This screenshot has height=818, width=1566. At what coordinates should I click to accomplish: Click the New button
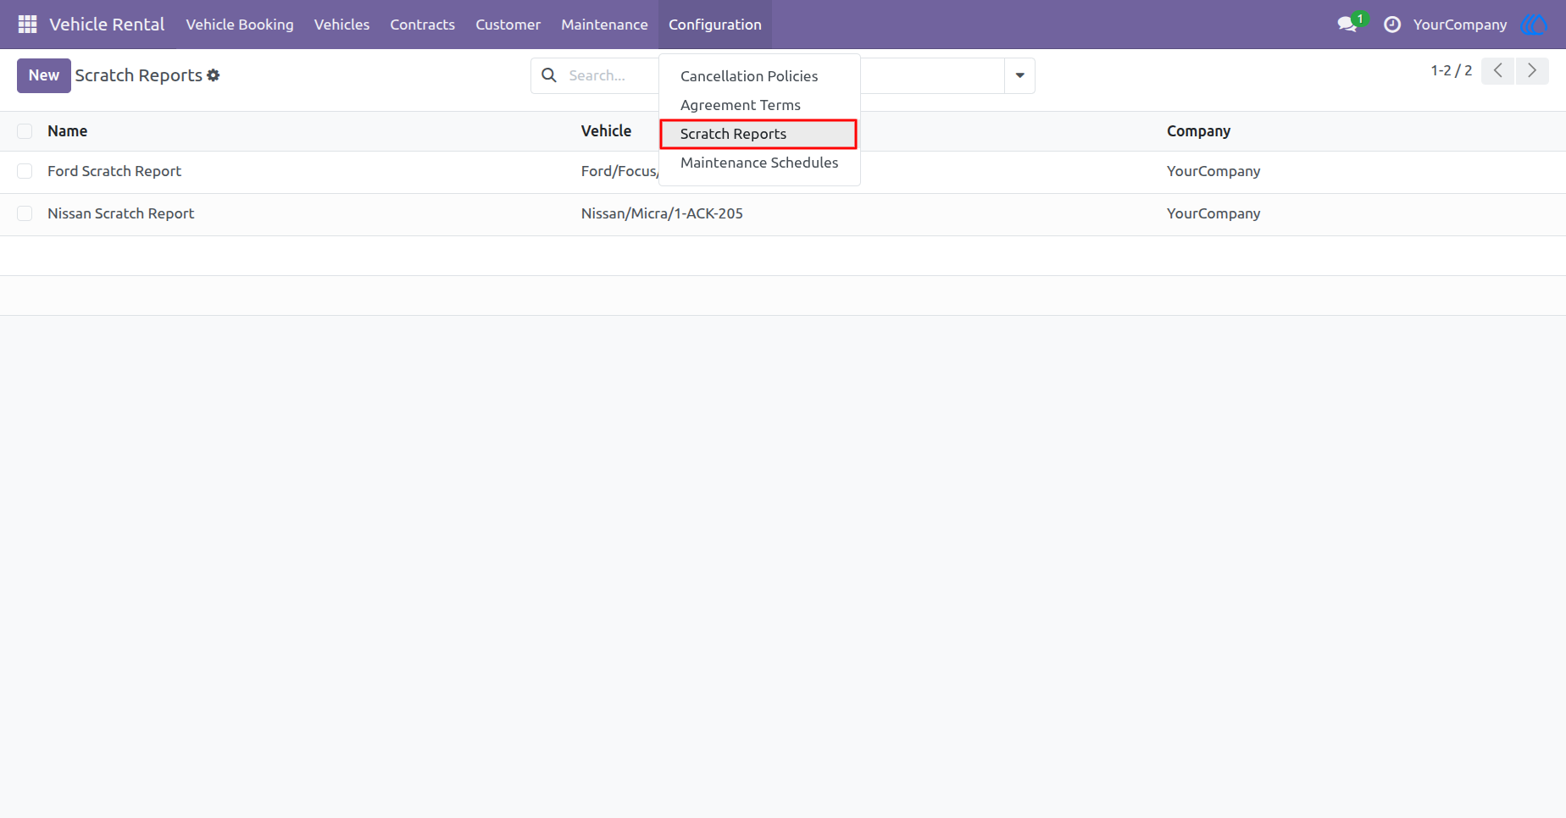pyautogui.click(x=44, y=75)
